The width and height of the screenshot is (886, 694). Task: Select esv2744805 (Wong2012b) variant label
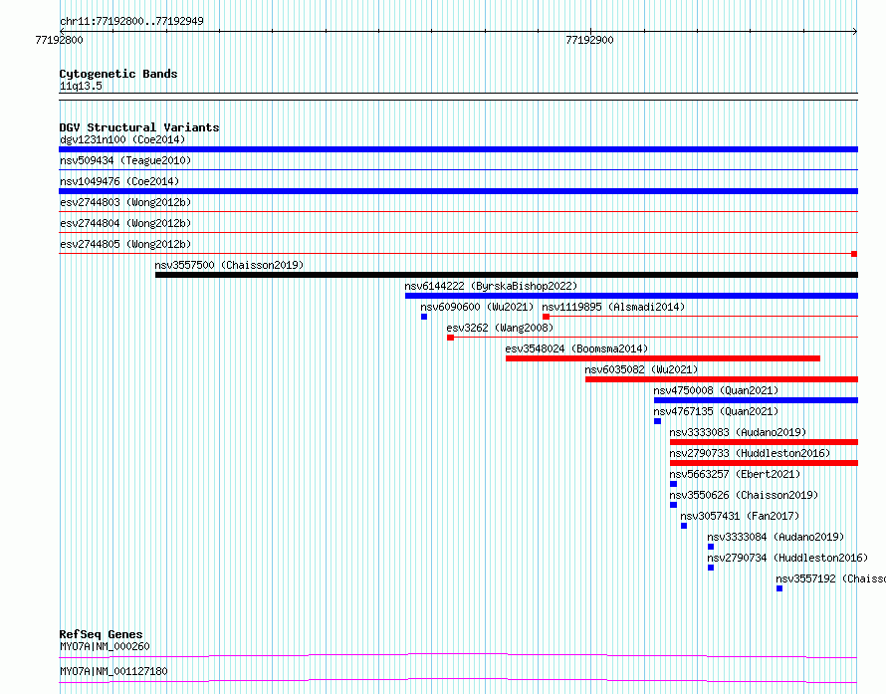[125, 244]
